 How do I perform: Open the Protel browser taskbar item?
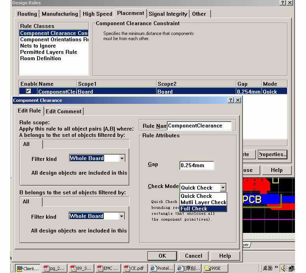pyautogui.click(x=162, y=268)
